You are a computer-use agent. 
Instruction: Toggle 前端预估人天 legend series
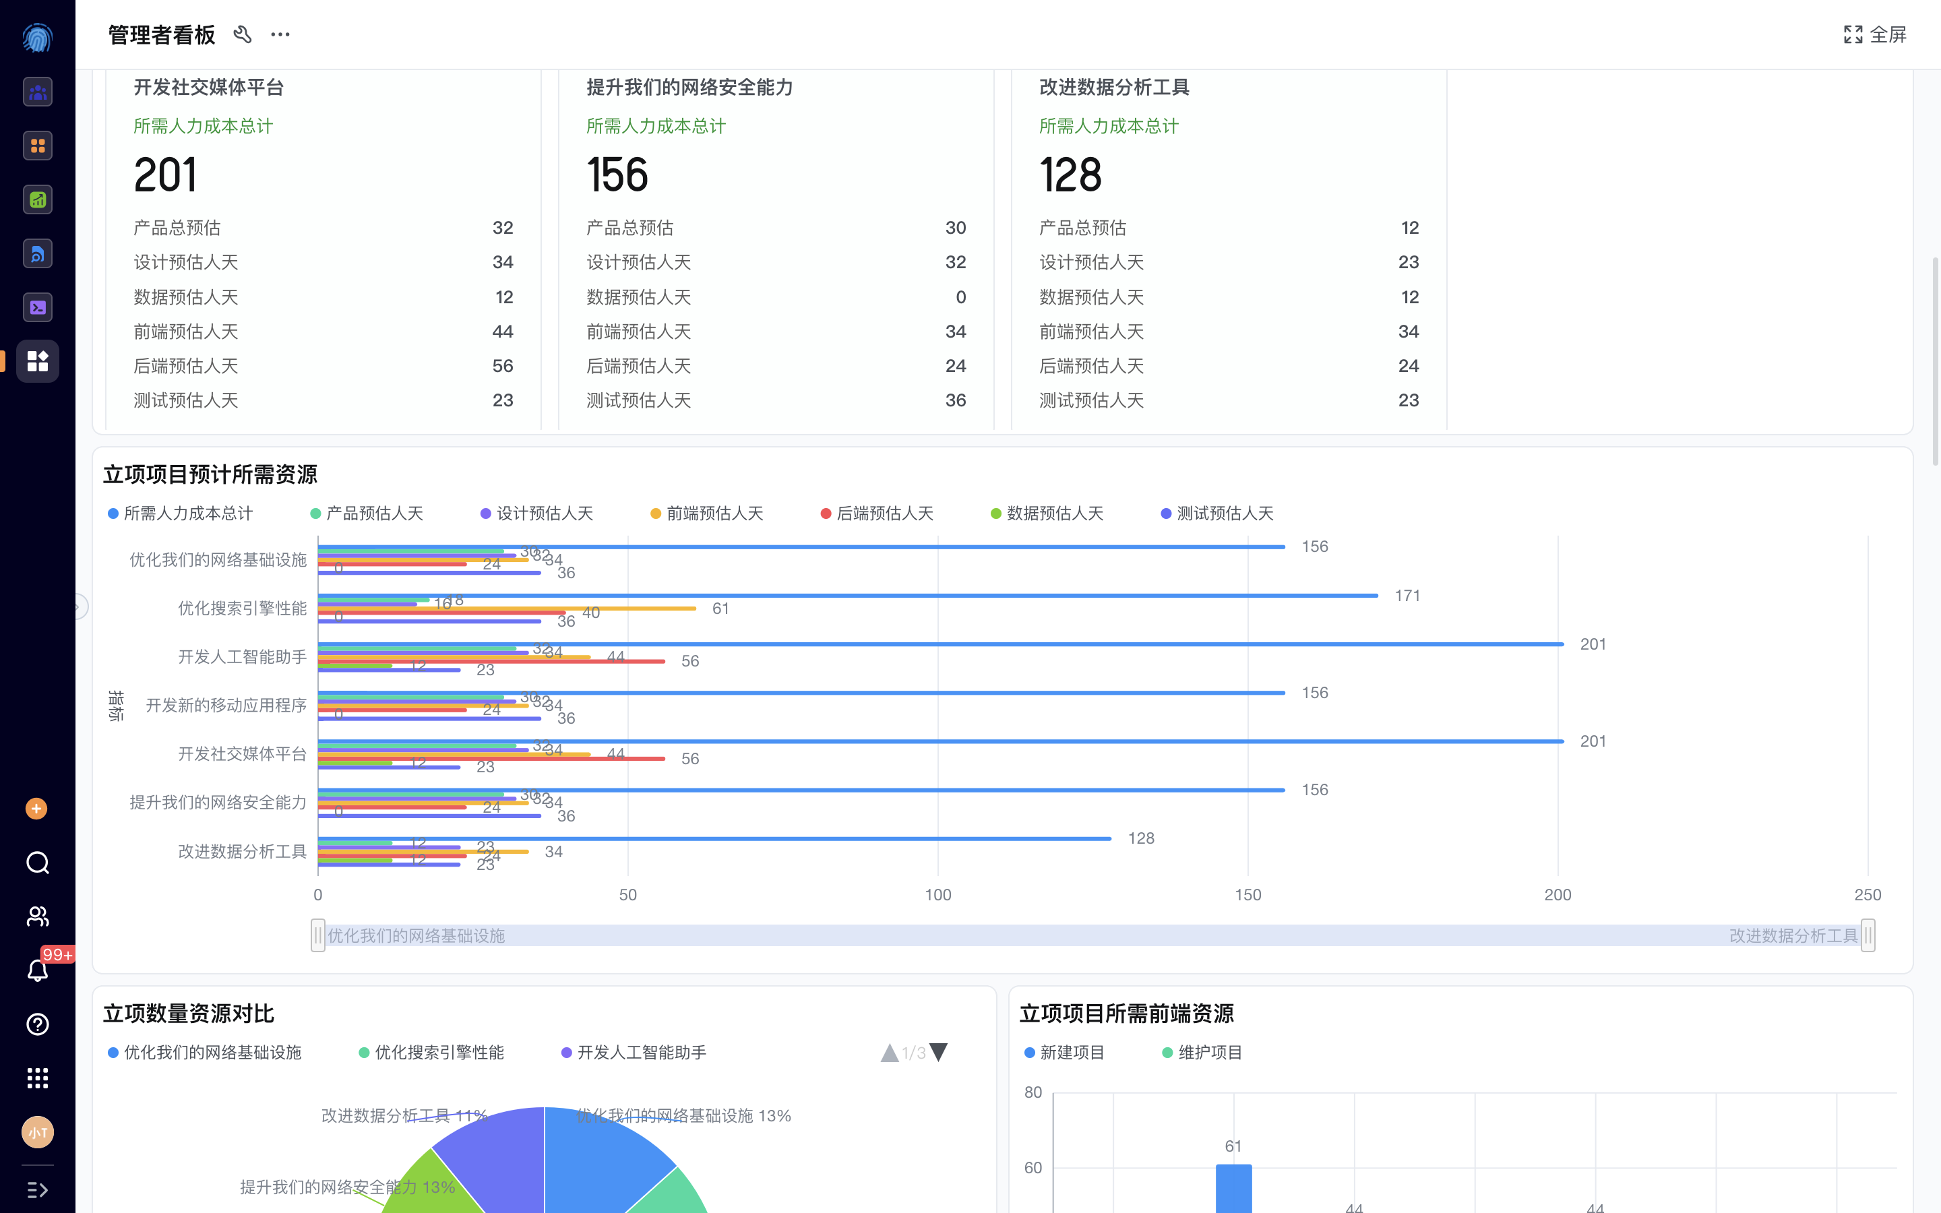706,514
